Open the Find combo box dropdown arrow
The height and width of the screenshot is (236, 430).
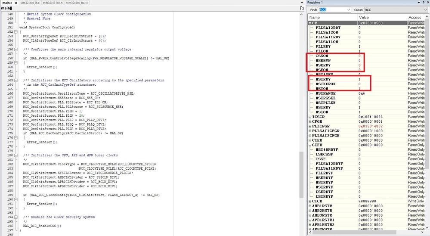coord(349,10)
